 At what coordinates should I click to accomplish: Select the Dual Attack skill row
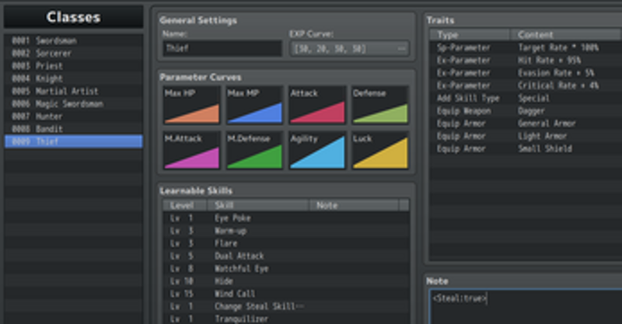click(285, 256)
